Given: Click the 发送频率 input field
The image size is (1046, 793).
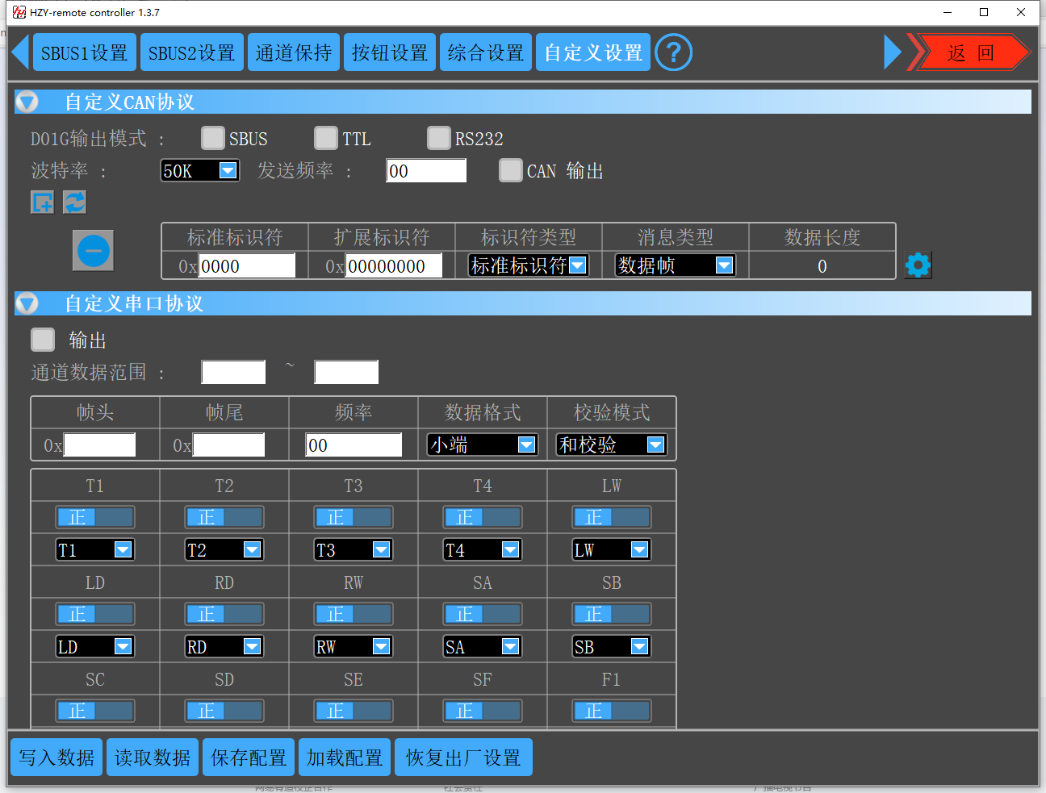Looking at the screenshot, I should pos(426,170).
